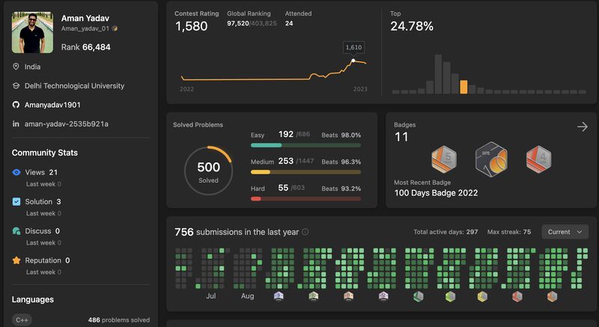Click the LinkedIn icon beside aman-yadav-2535b921a
599x327 pixels.
16,123
